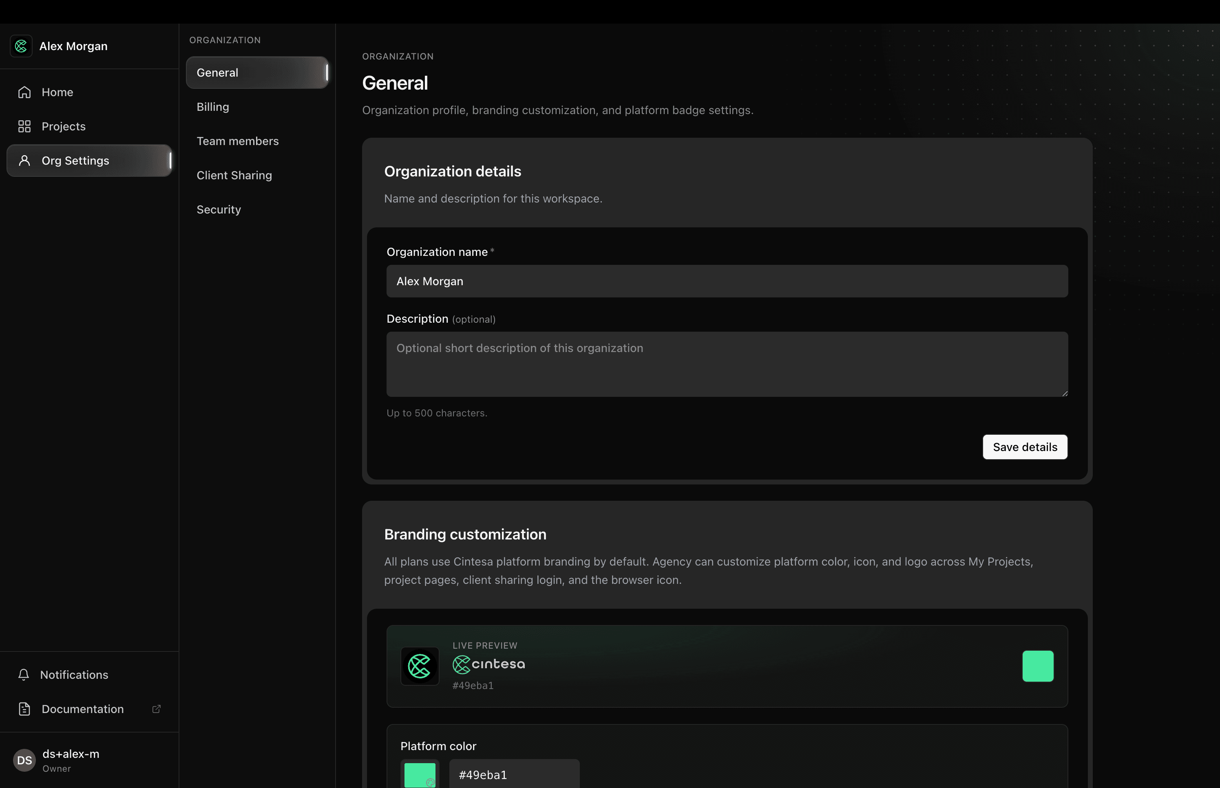Click the DS user avatar
Image resolution: width=1220 pixels, height=788 pixels.
24,760
